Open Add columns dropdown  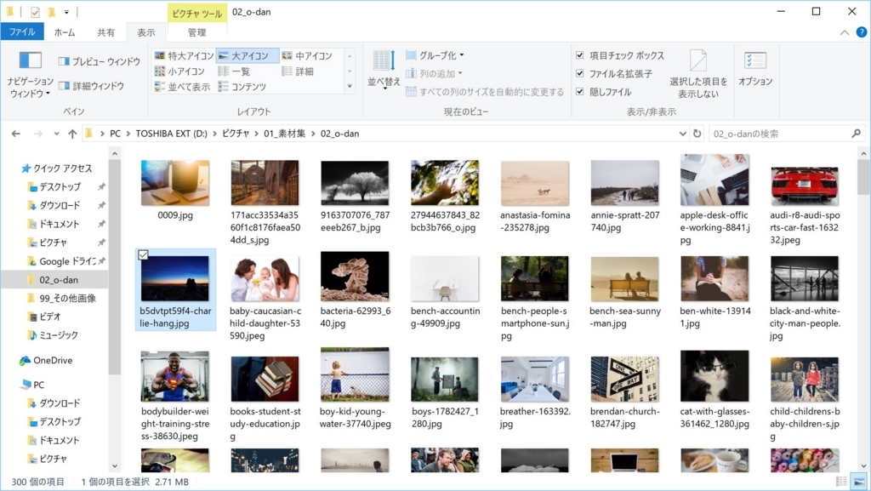coord(434,73)
